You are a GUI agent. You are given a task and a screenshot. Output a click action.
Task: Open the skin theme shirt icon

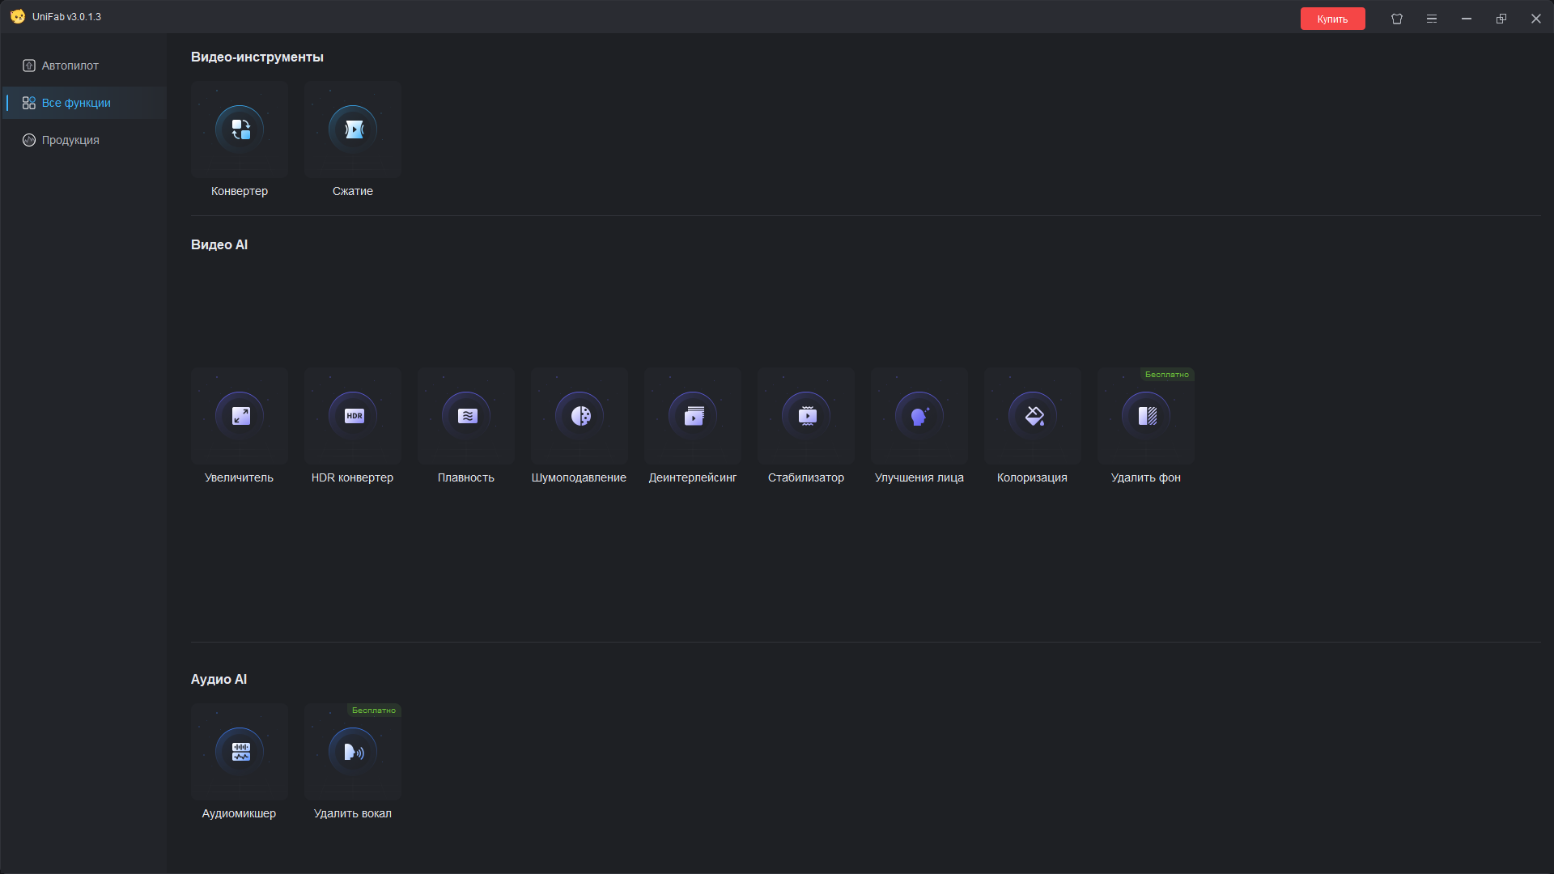[1397, 19]
